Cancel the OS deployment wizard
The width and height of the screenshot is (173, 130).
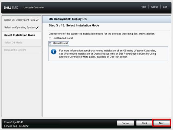[x=125, y=123]
